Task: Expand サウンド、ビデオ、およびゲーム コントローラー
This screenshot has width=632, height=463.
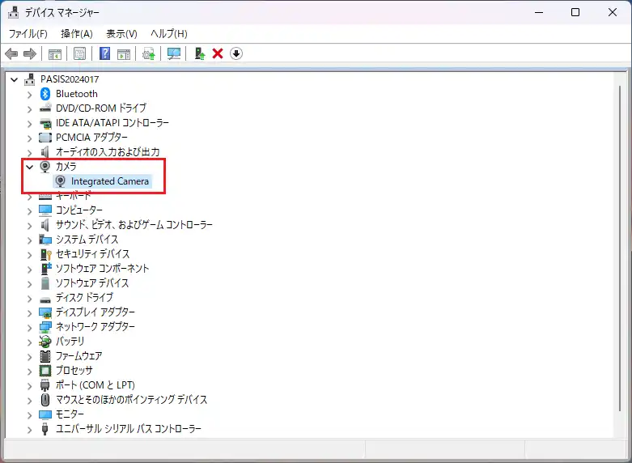Action: point(29,225)
